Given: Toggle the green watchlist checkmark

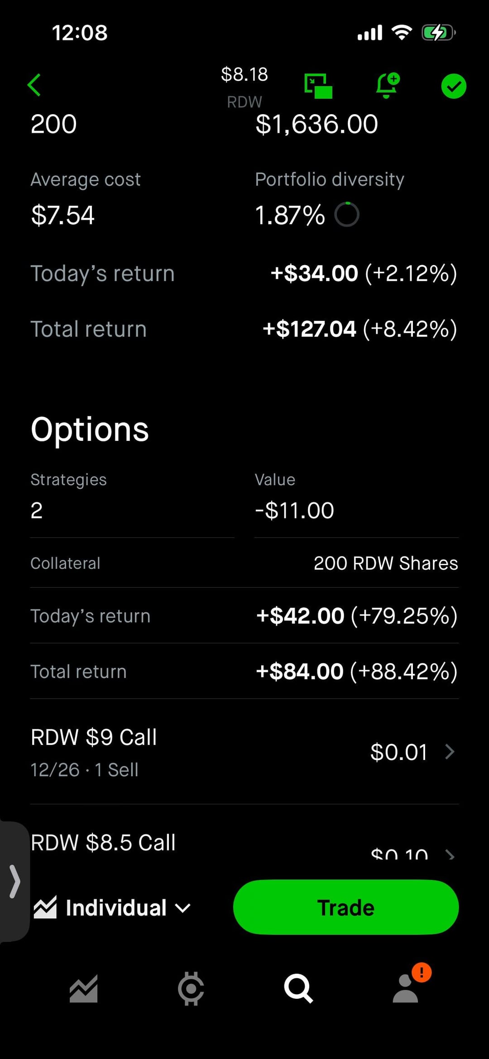Looking at the screenshot, I should [453, 86].
